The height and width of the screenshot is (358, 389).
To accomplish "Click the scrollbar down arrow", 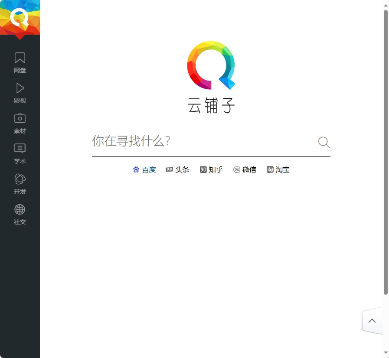I will coord(386,353).
